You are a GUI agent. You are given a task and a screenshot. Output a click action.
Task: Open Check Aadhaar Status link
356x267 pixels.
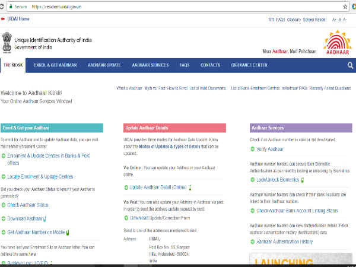pyautogui.click(x=28, y=205)
